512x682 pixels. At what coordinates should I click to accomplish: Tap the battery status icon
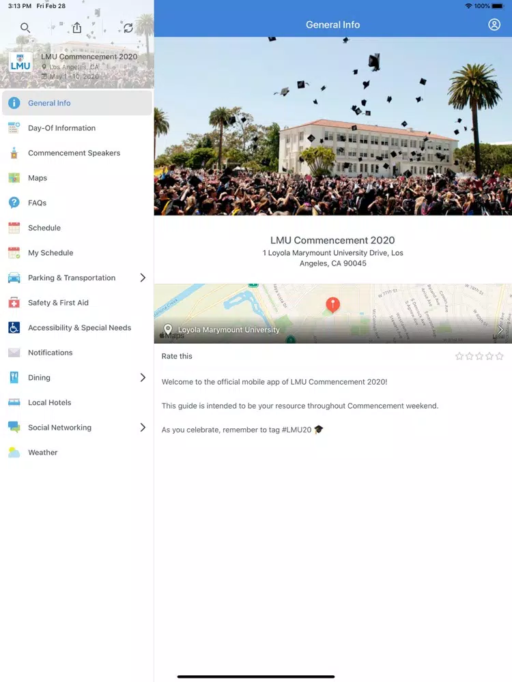(498, 6)
